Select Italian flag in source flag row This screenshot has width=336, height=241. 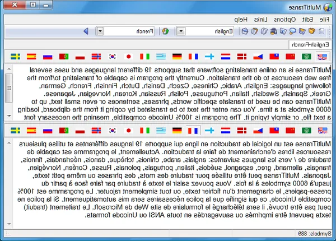(144, 57)
